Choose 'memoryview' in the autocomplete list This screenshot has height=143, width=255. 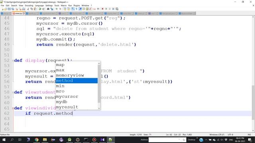76,75
